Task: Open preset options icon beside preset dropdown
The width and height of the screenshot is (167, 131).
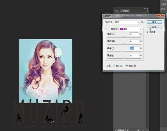Action: tap(143, 22)
